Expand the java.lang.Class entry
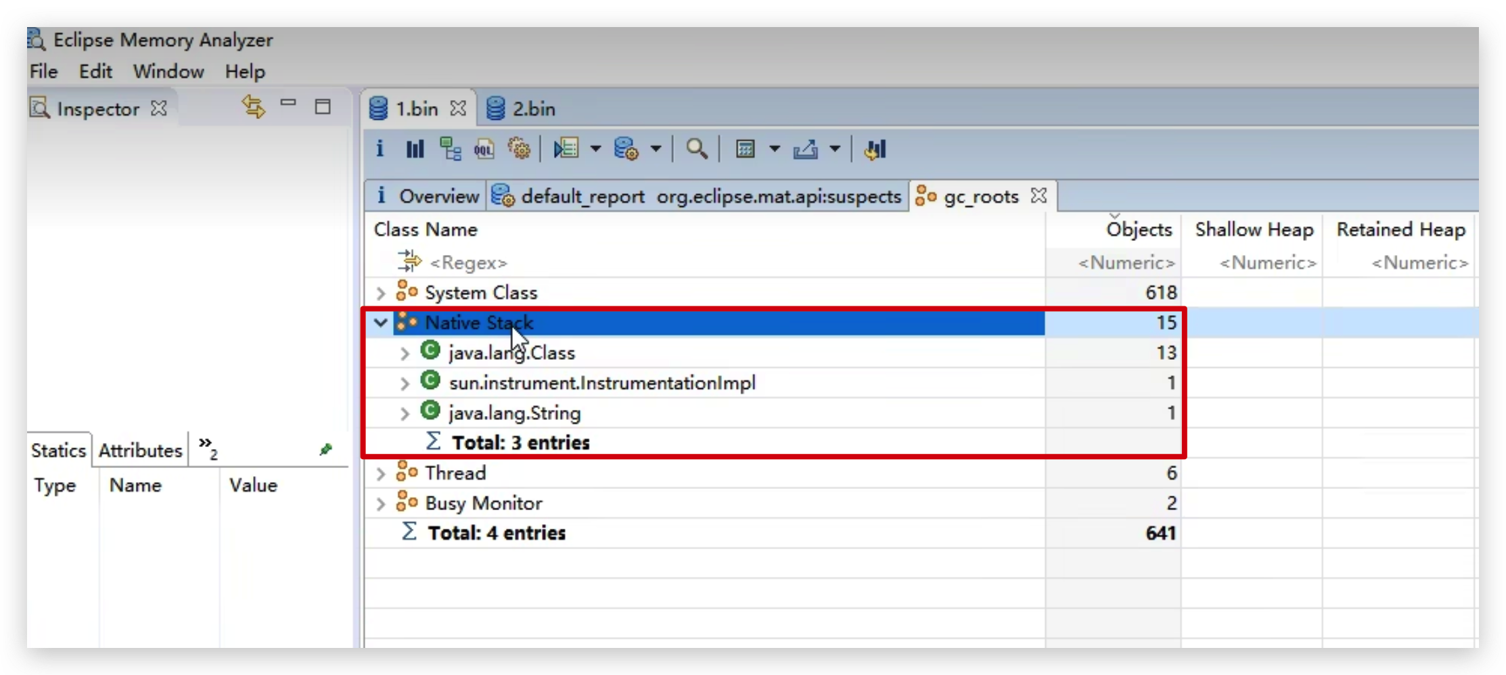 point(405,352)
